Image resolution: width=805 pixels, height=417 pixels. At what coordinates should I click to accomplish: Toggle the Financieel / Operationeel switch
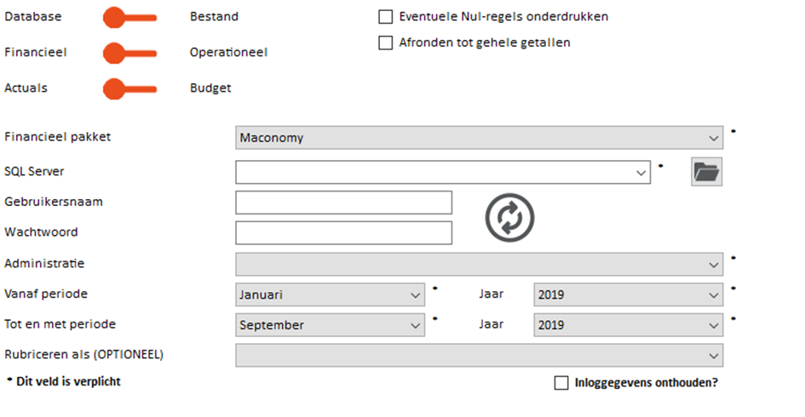(129, 53)
